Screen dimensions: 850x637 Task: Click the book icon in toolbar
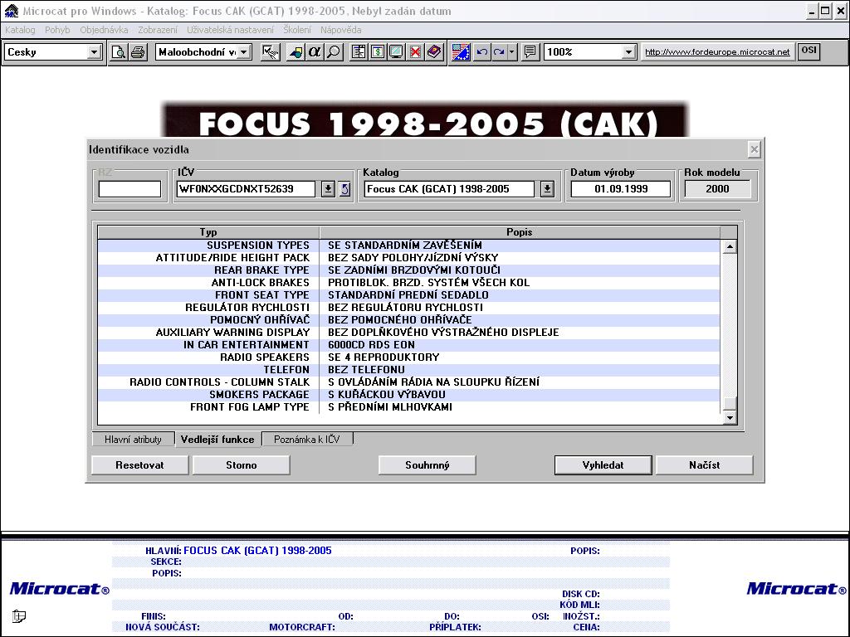(x=433, y=52)
